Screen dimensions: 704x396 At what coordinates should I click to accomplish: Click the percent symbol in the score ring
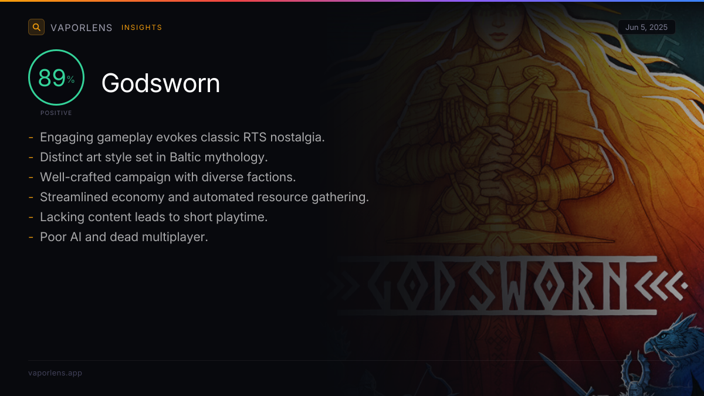tap(70, 80)
